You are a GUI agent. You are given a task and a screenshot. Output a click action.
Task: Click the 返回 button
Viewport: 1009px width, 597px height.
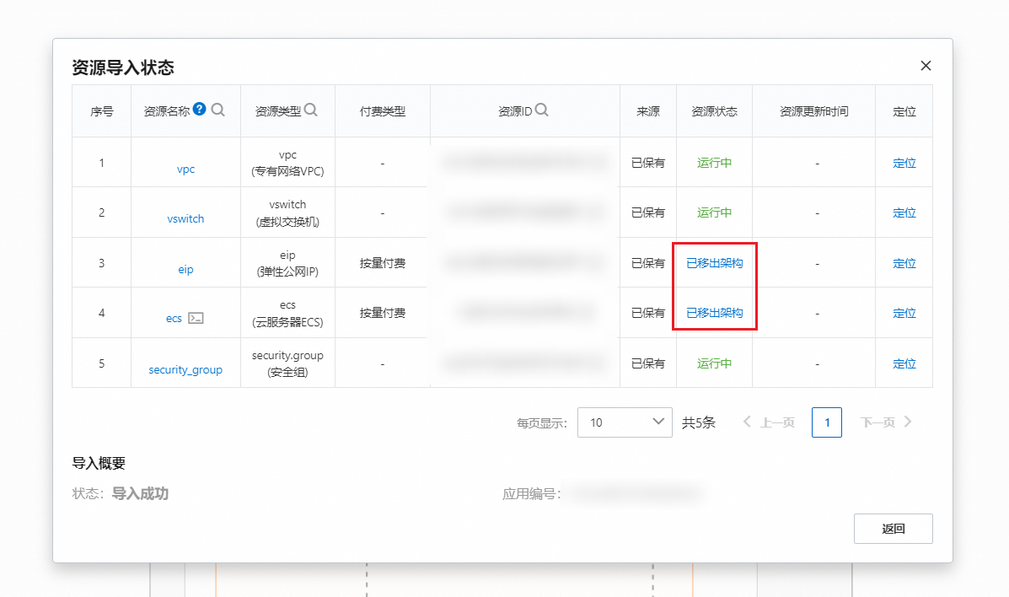click(x=894, y=529)
